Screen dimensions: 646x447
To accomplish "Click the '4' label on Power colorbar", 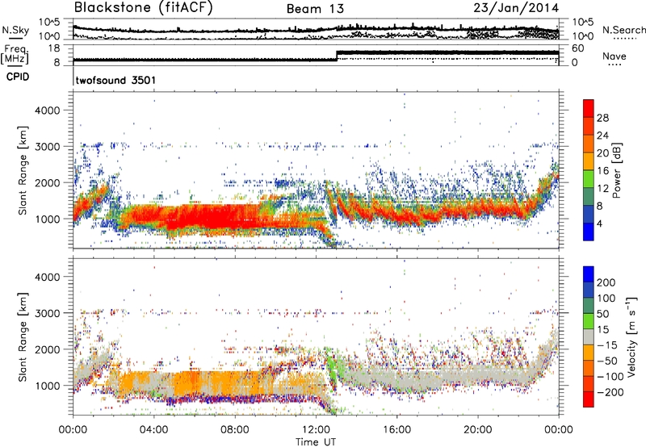I will click(599, 223).
